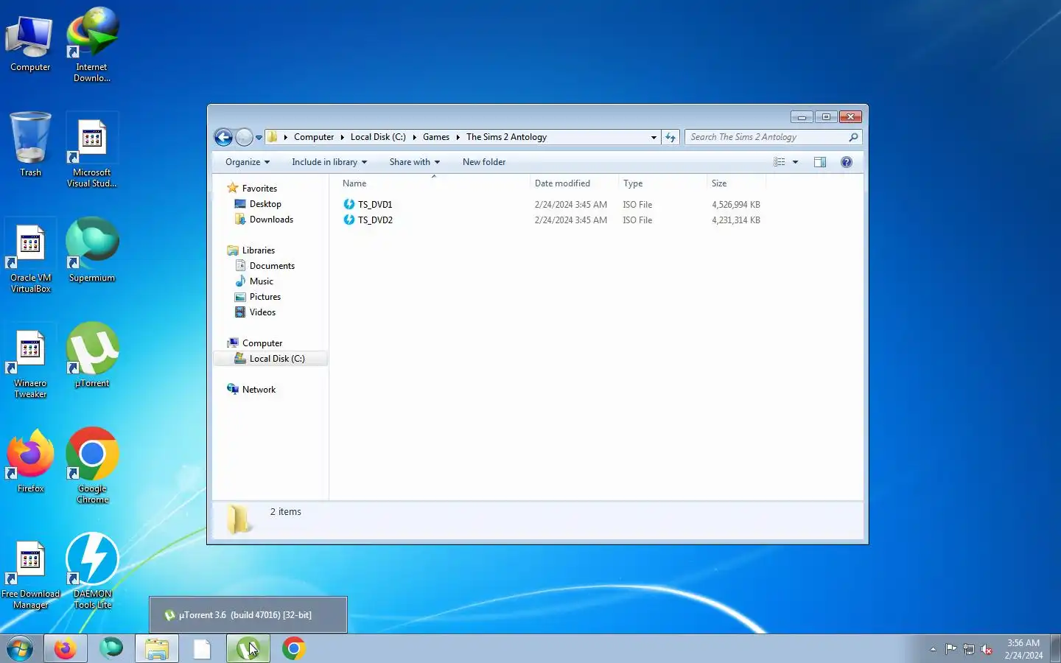Sort by Date modified column
Screen dimensions: 1061x663
pyautogui.click(x=574, y=183)
